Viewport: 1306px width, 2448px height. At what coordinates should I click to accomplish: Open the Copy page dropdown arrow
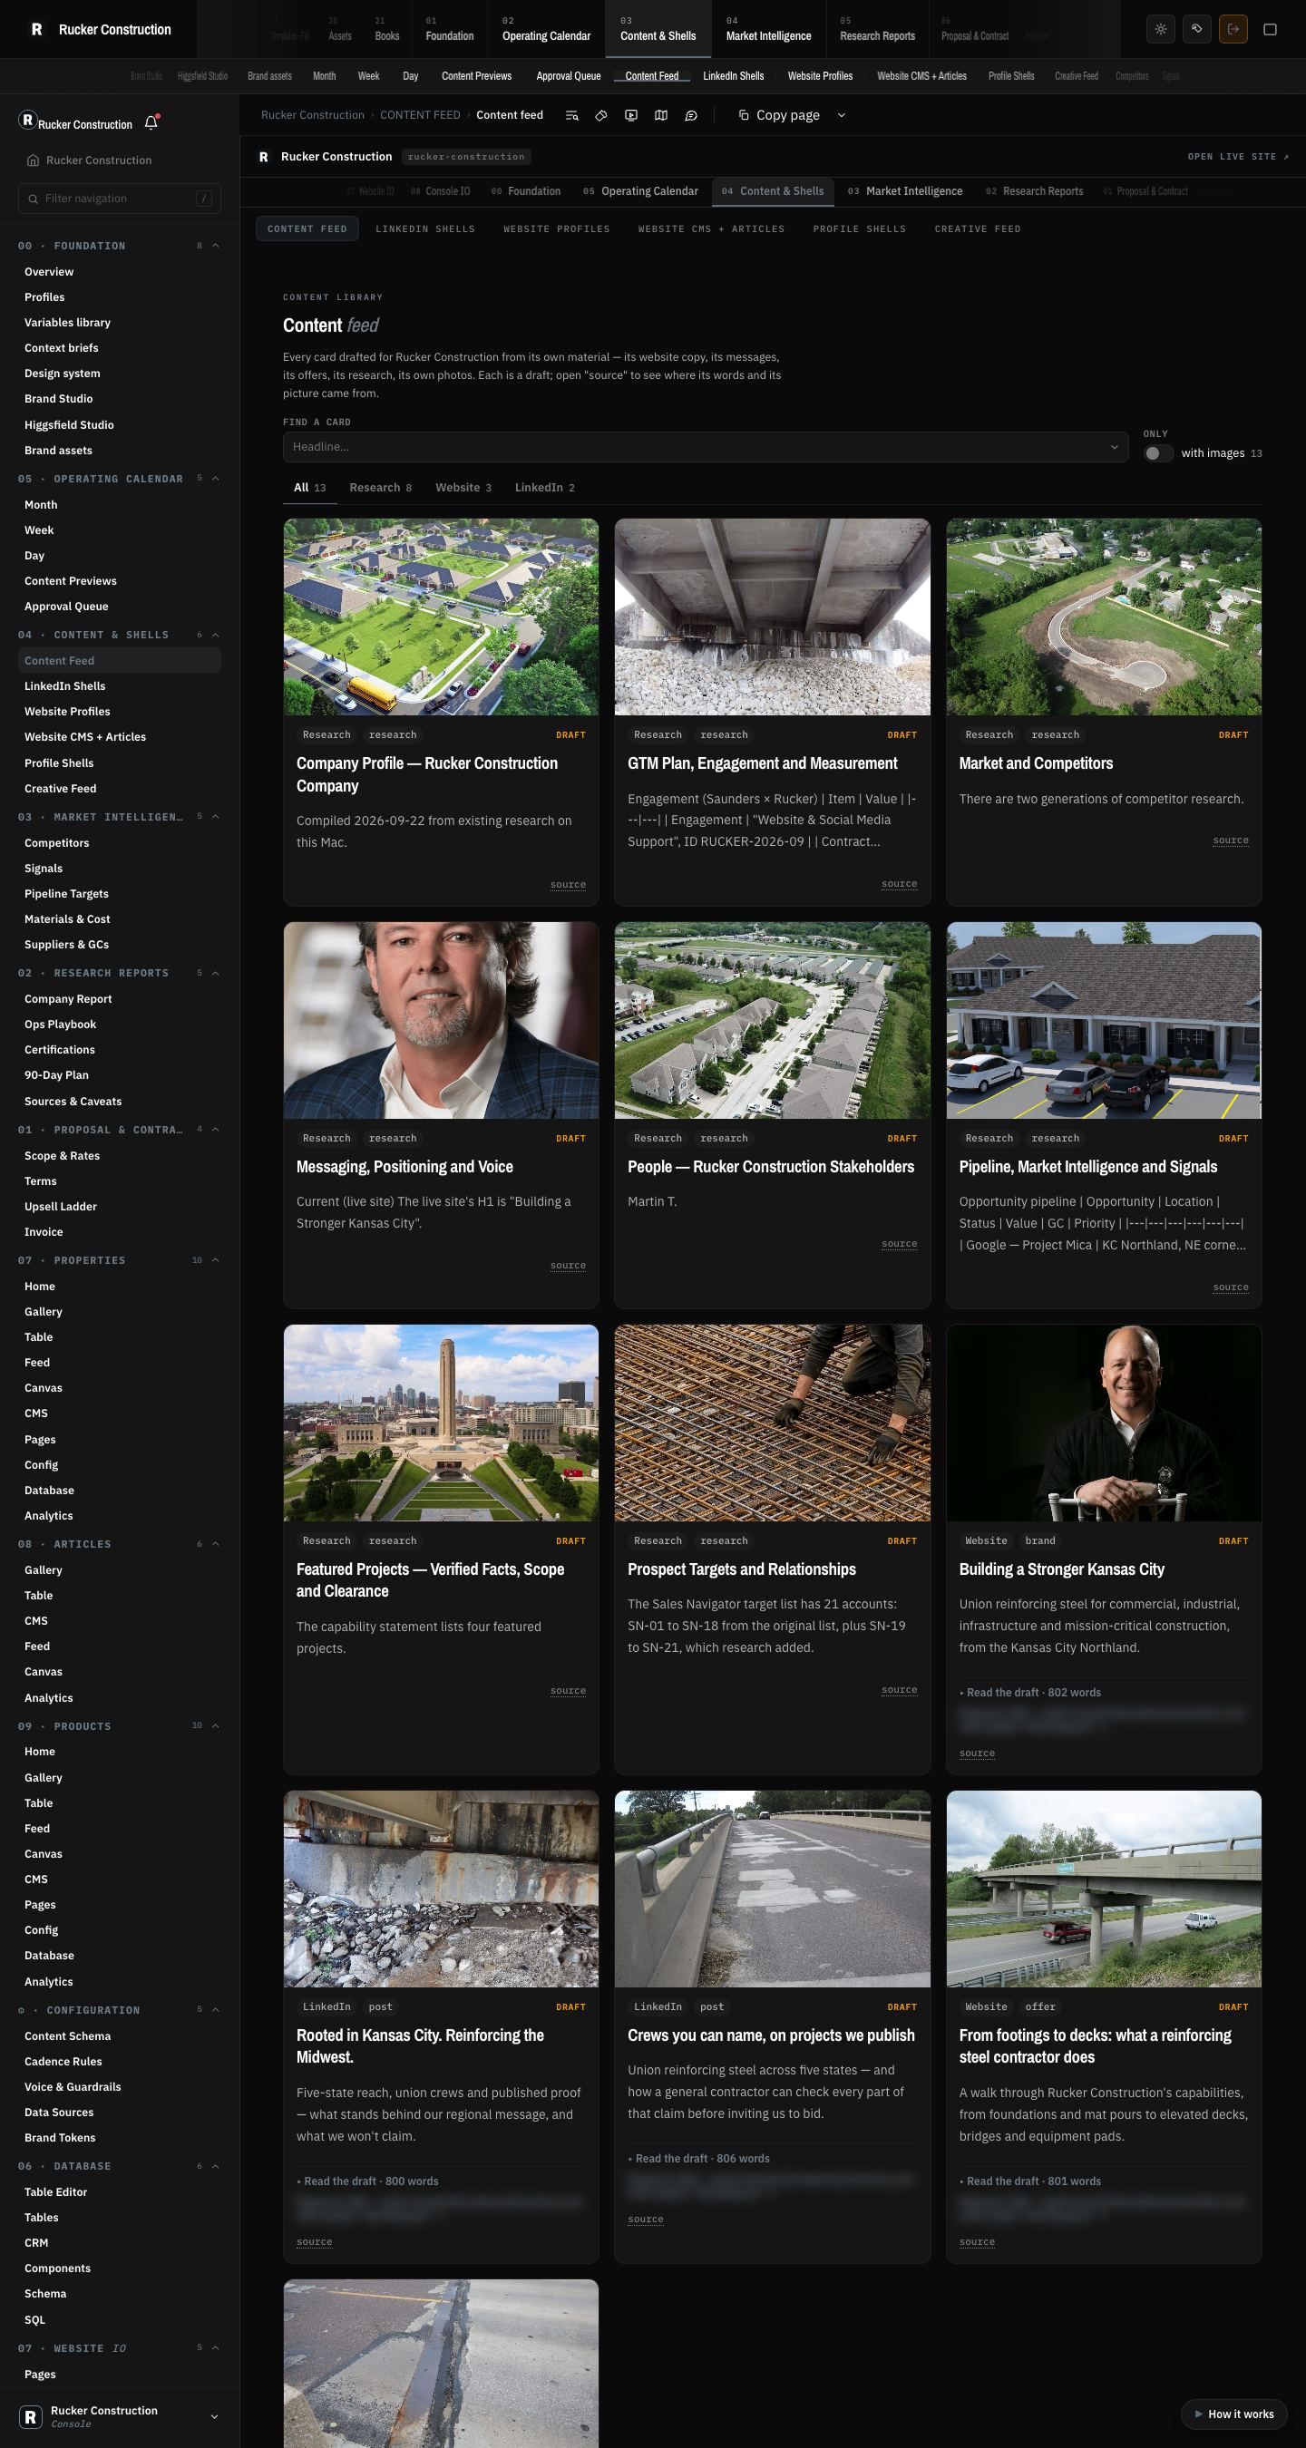842,115
